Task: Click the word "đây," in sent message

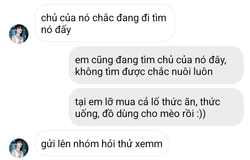Action: [x=218, y=60]
